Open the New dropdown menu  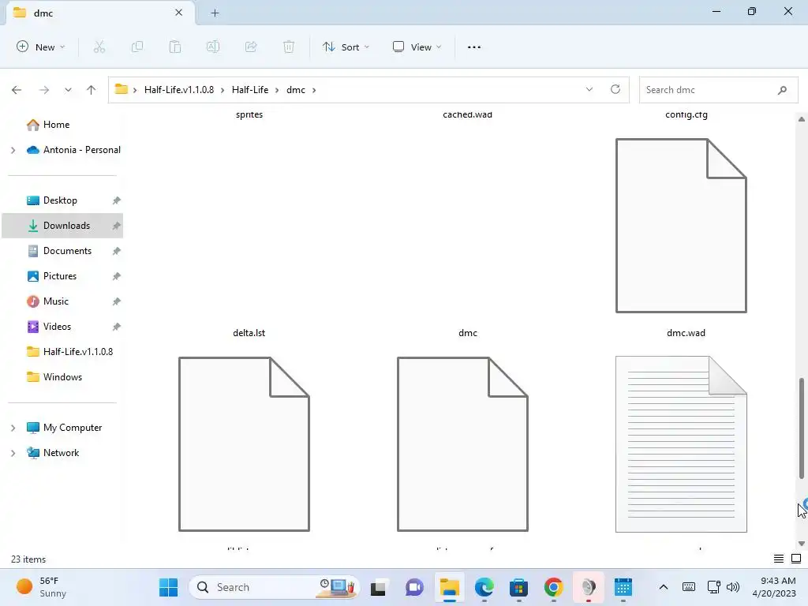[x=41, y=47]
